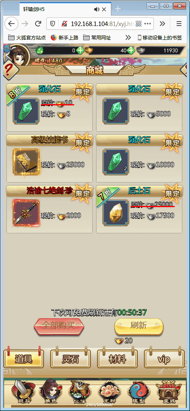The image size is (190, 411).
Task: Click the question mark help badge
Action: pos(10,70)
